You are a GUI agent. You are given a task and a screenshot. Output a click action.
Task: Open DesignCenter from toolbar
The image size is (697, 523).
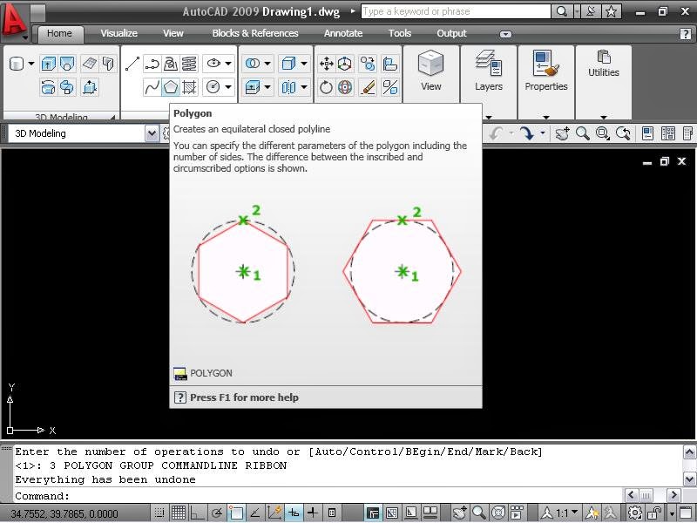667,133
